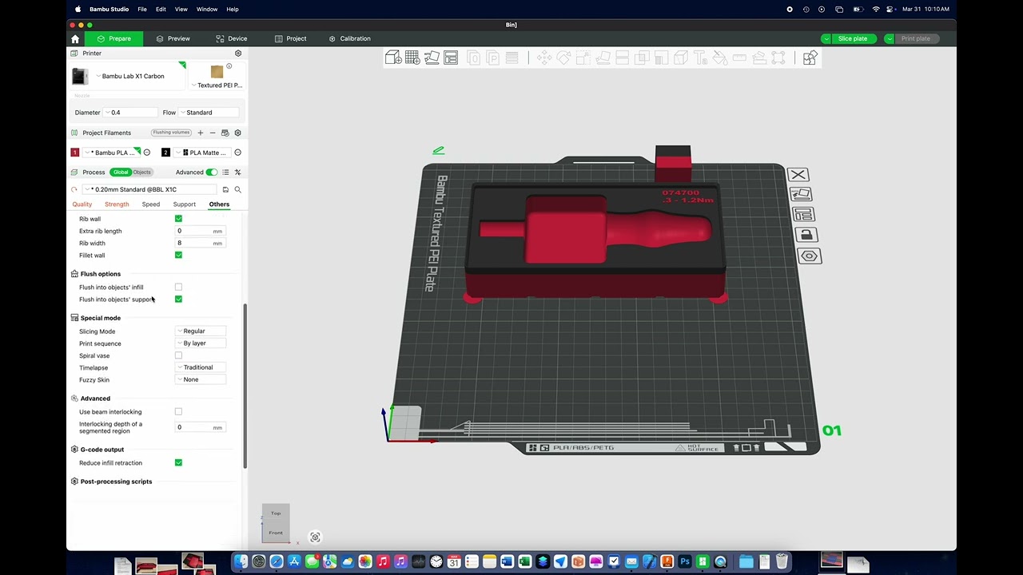Select the Color painting bucket tool
The width and height of the screenshot is (1023, 575).
pos(720,57)
